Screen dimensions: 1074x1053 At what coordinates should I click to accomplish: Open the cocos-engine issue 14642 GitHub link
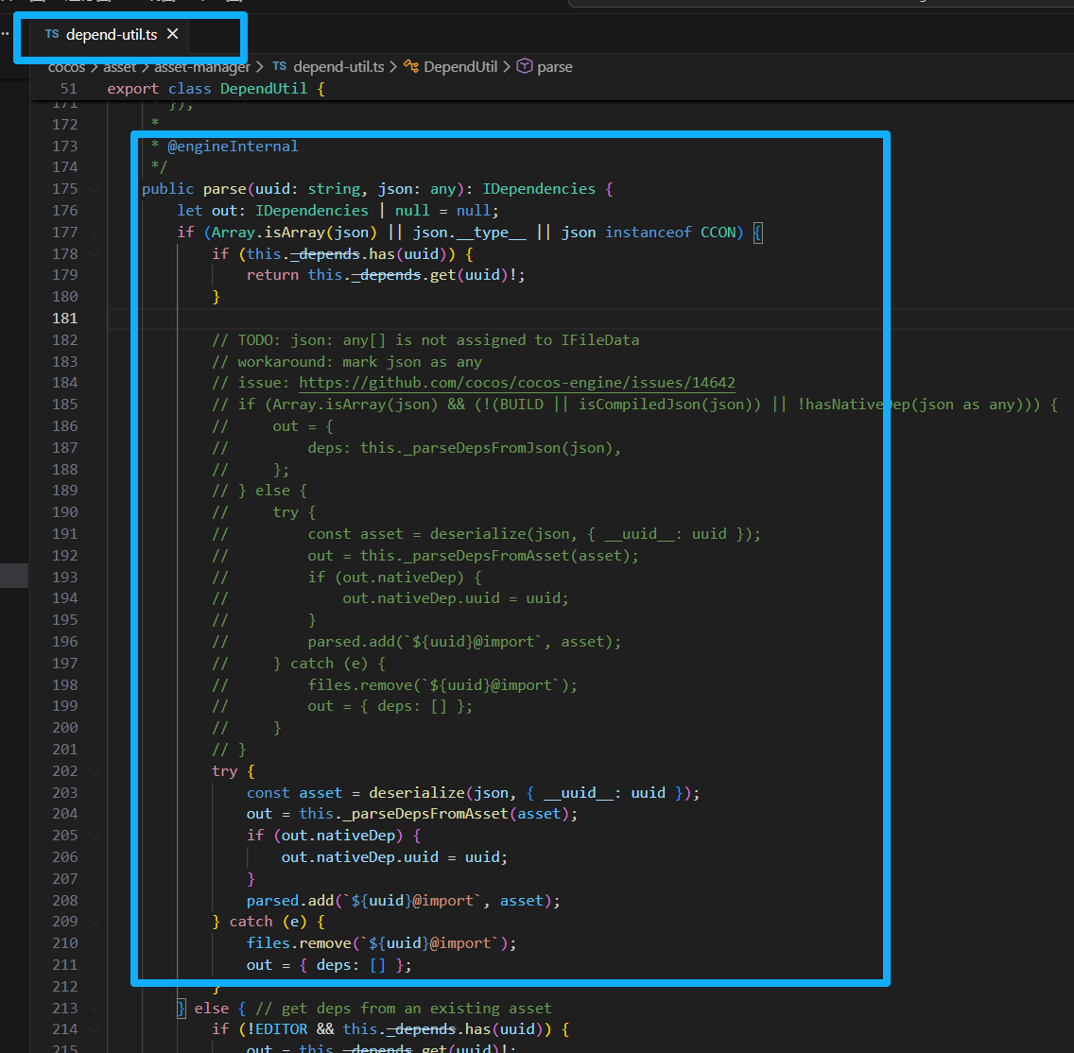[517, 383]
